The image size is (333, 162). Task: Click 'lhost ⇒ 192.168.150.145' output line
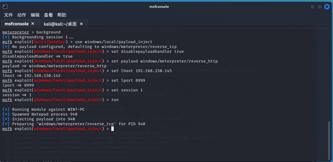(x=31, y=76)
